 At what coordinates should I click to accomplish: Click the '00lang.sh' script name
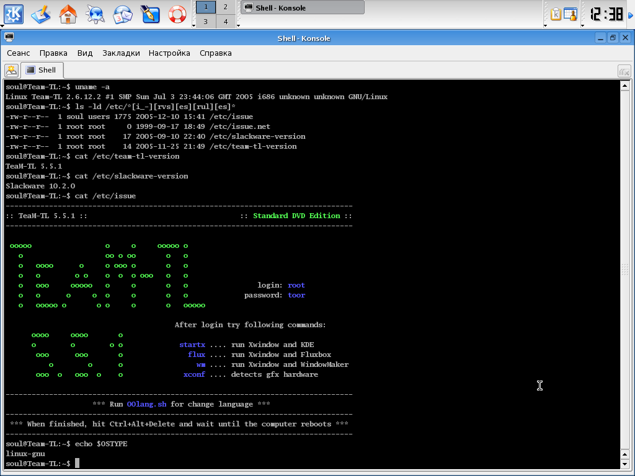point(146,404)
